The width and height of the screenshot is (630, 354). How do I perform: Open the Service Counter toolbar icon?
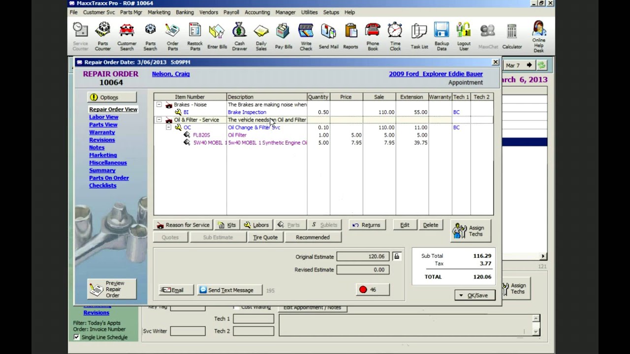coord(80,36)
